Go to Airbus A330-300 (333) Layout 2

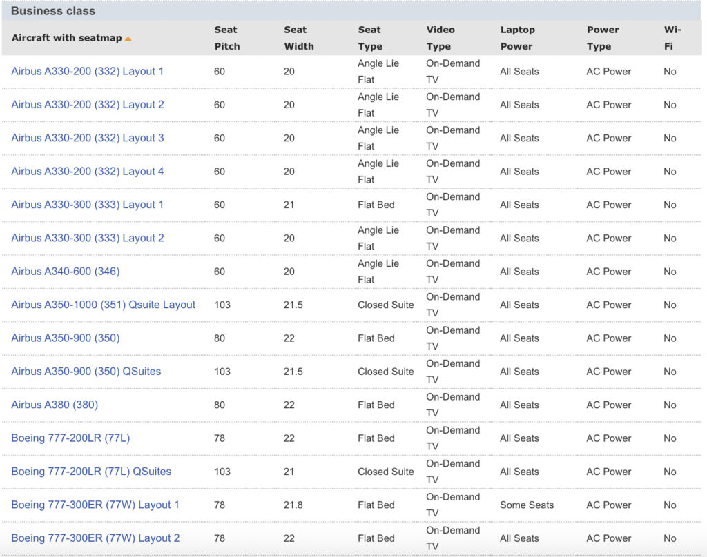tap(88, 238)
